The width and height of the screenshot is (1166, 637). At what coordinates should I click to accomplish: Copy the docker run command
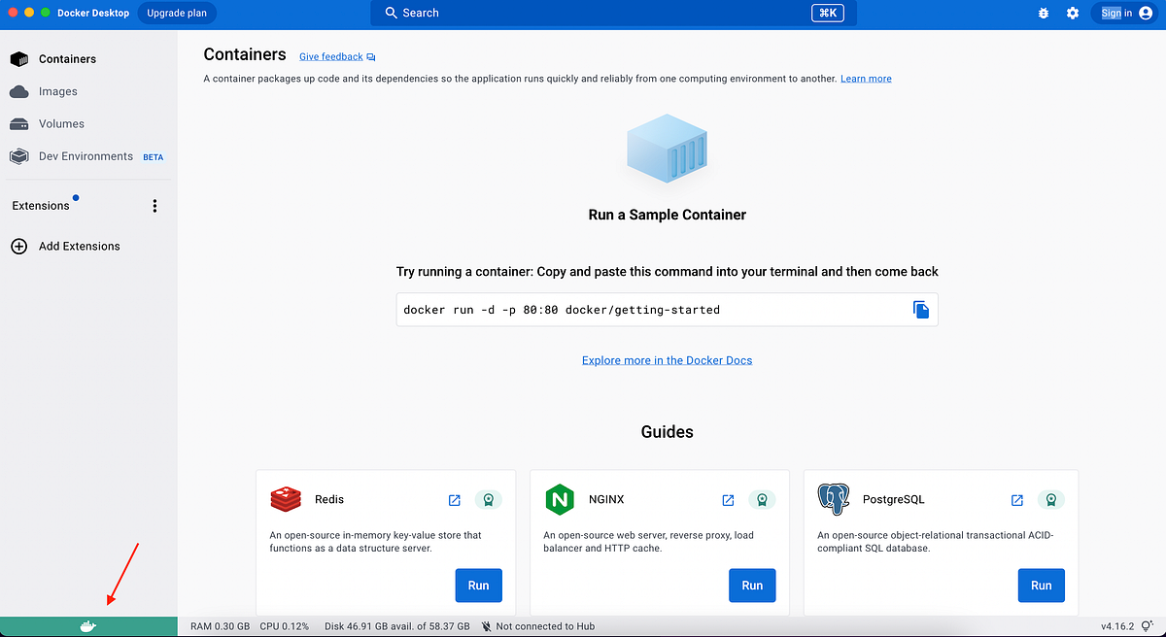pos(920,309)
